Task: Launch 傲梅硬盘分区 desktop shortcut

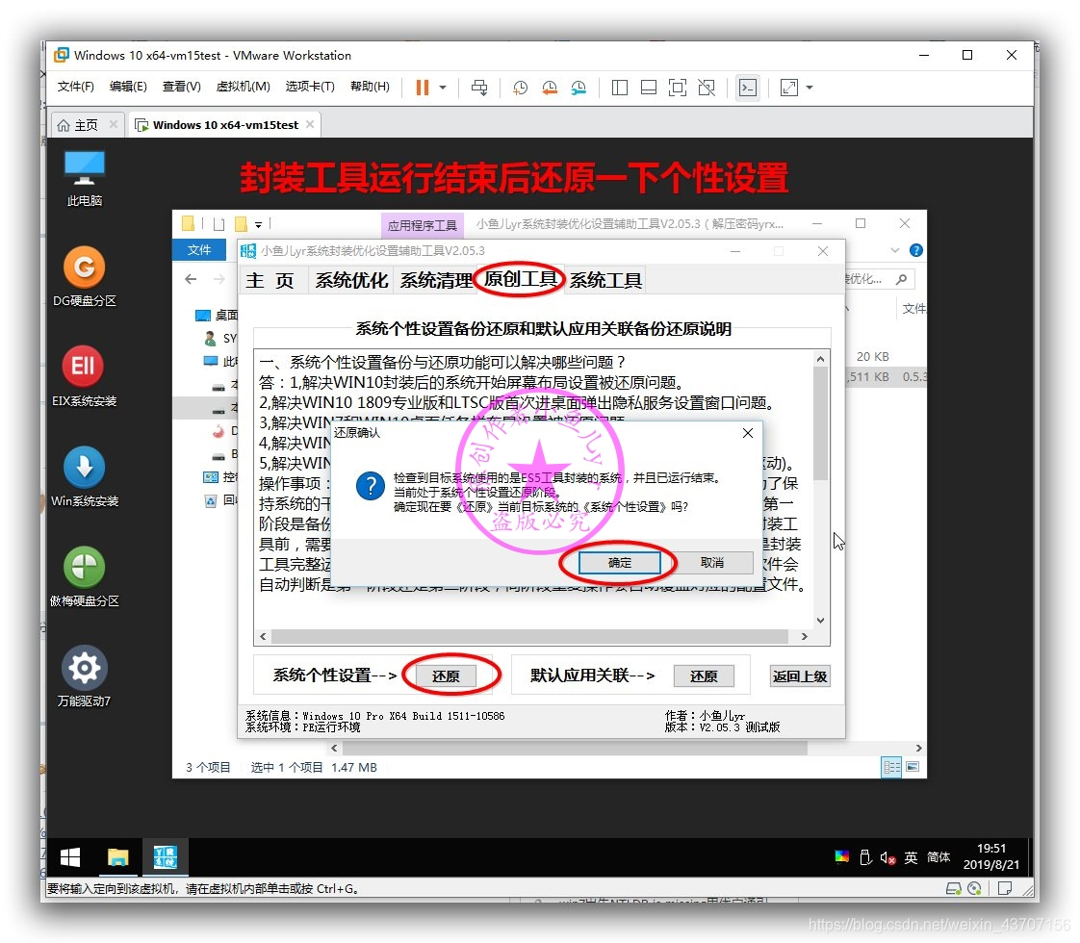Action: pyautogui.click(x=84, y=576)
